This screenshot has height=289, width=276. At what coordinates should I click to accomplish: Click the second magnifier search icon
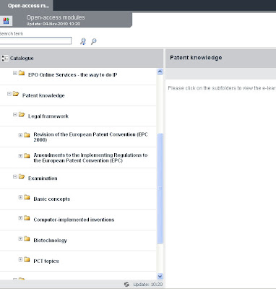click(94, 41)
